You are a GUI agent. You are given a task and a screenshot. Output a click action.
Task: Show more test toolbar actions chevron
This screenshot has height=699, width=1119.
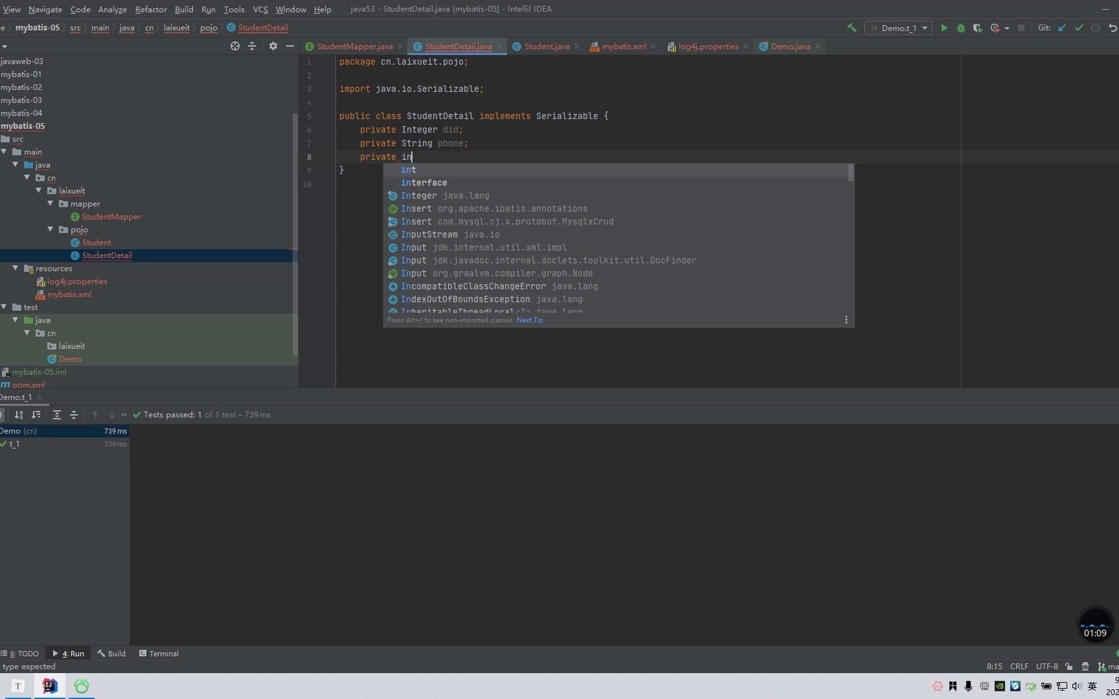pyautogui.click(x=124, y=415)
